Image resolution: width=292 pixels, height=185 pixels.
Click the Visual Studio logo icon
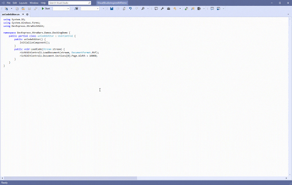point(3,3)
